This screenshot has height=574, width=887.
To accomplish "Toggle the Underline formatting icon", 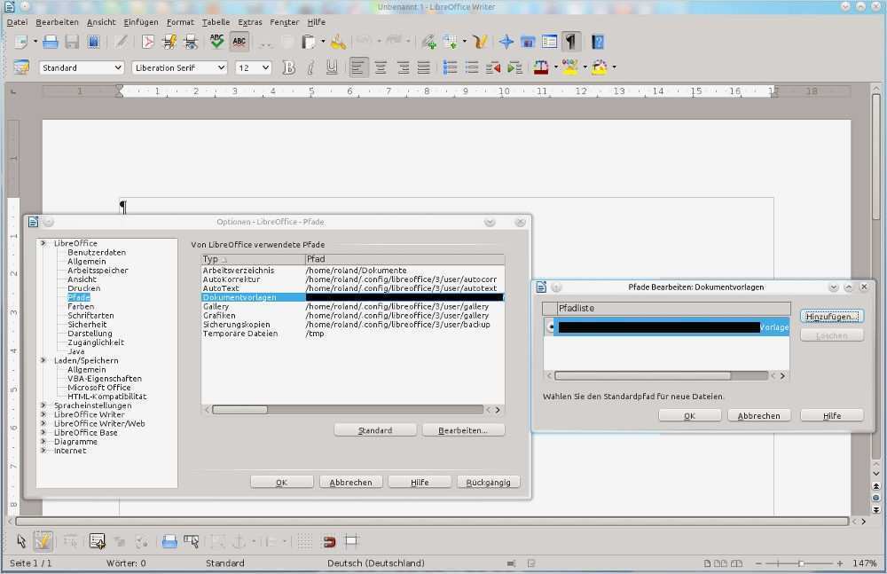I will pos(332,67).
